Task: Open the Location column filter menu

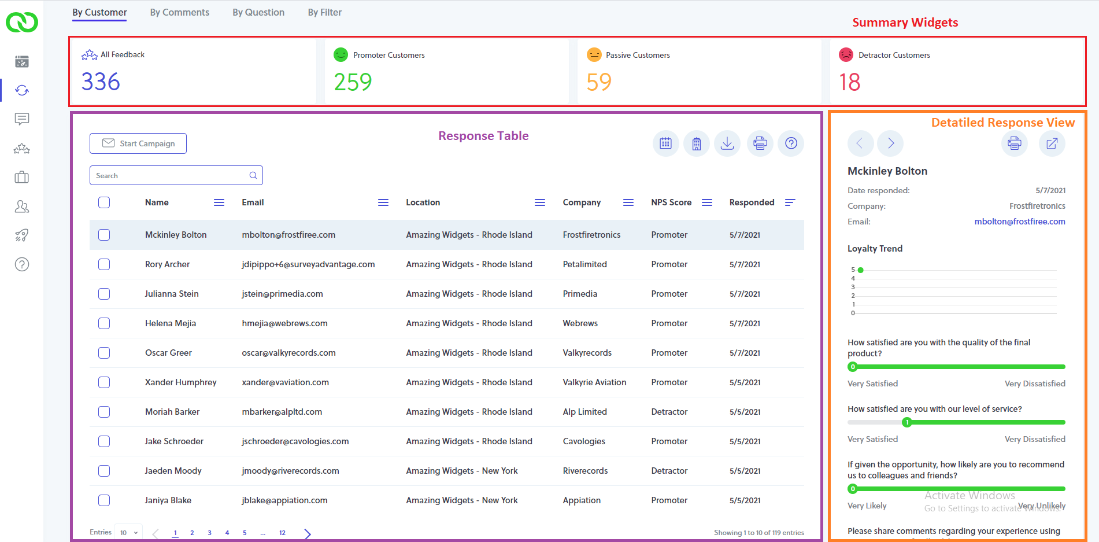Action: tap(540, 202)
